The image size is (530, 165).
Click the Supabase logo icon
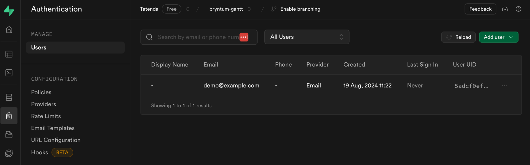click(x=9, y=11)
